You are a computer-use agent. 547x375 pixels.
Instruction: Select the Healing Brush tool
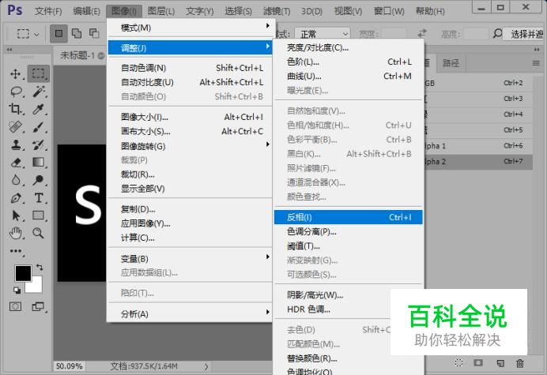pyautogui.click(x=16, y=127)
